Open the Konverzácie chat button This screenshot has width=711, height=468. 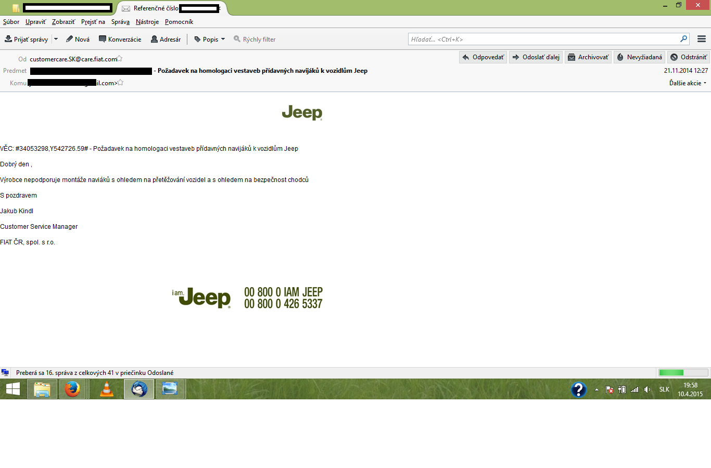[120, 39]
